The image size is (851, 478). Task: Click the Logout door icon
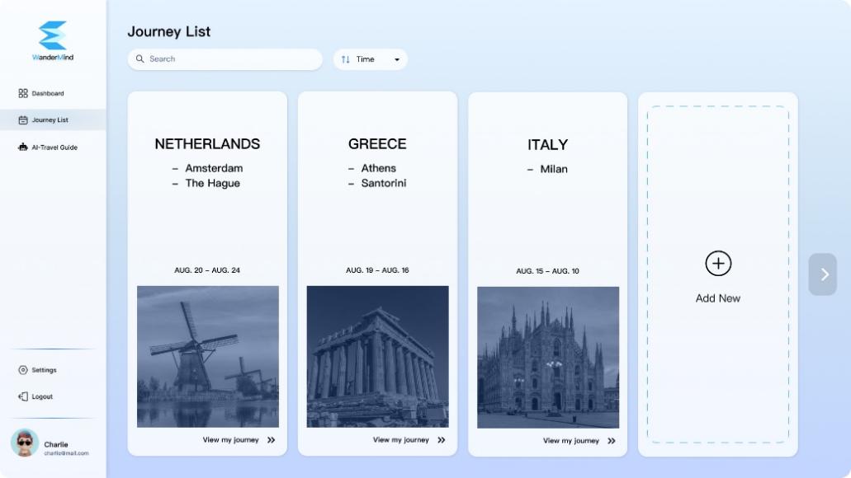coord(23,396)
